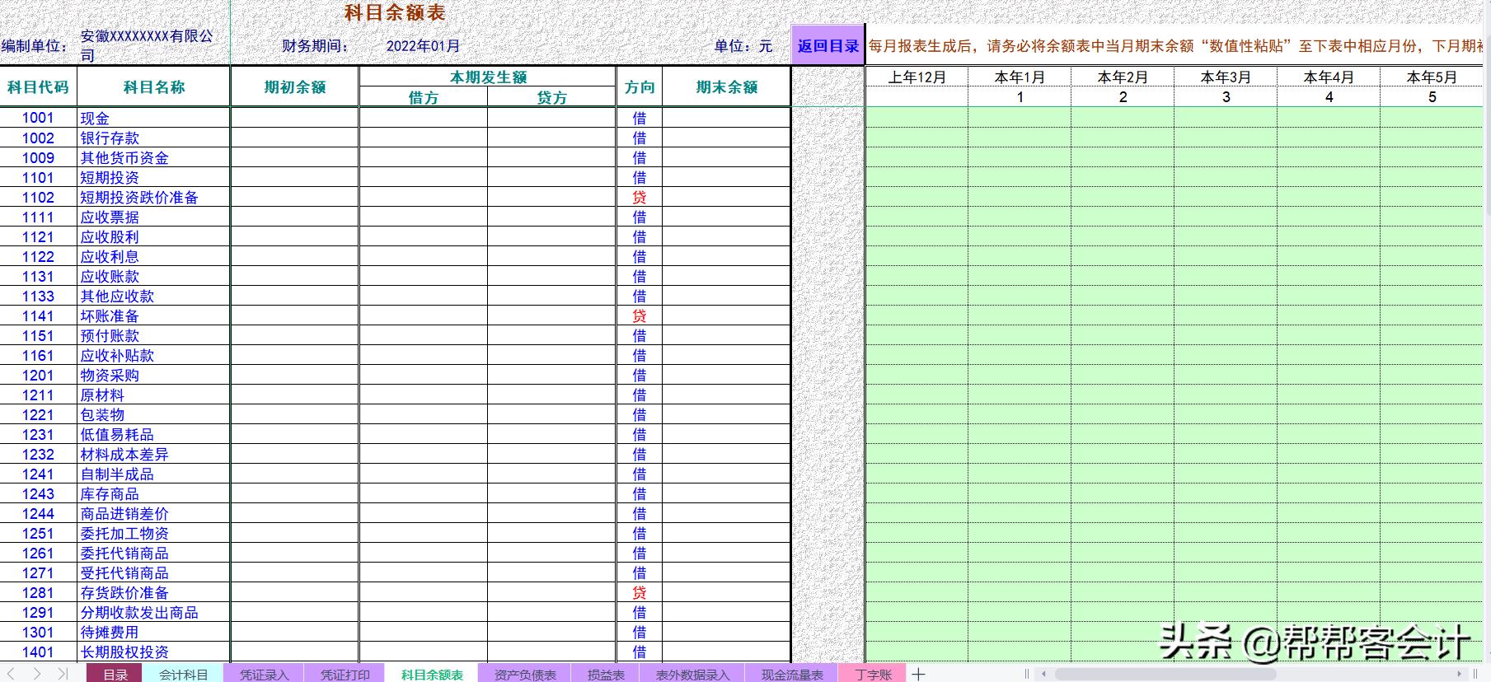Switch to the 会计科目 sheet tab
Screen dimensions: 1491x682
pyautogui.click(x=183, y=674)
